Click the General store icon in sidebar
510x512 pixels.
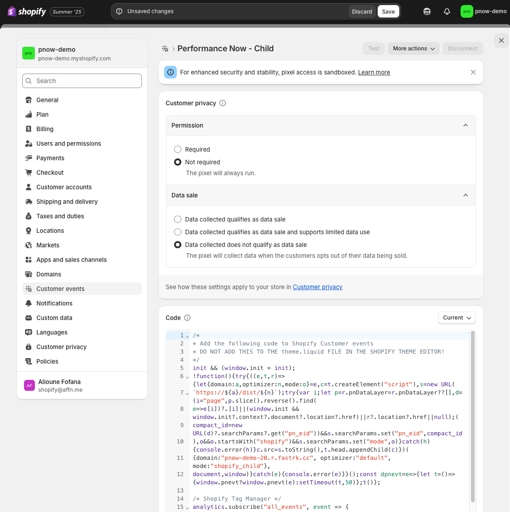click(x=29, y=100)
